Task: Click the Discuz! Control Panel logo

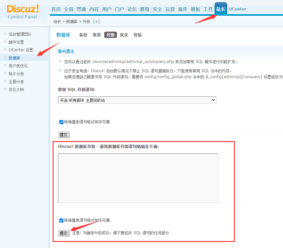Action: [x=23, y=12]
